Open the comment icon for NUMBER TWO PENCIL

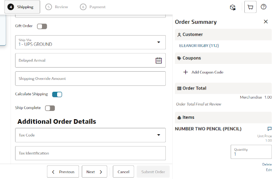[x=269, y=129]
